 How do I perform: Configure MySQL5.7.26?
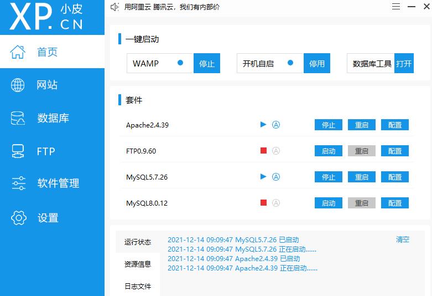tap(395, 177)
